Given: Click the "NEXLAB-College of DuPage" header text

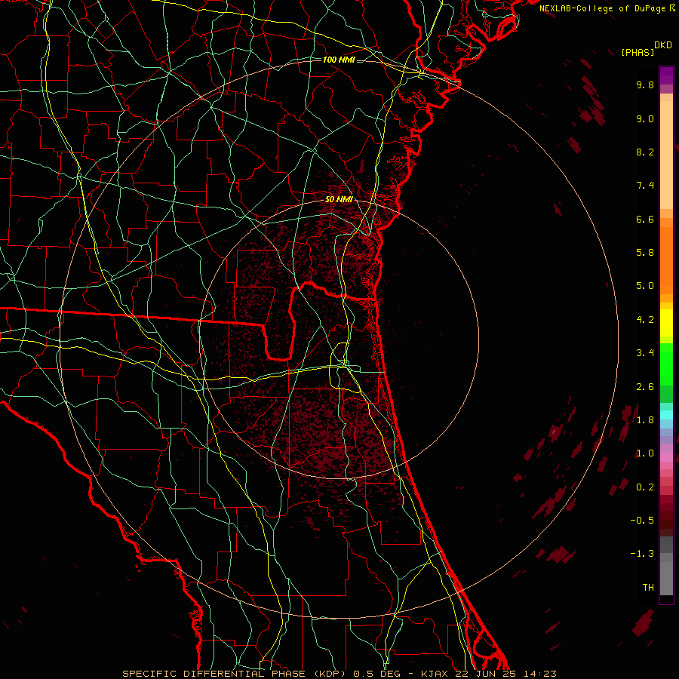Looking at the screenshot, I should 603,8.
